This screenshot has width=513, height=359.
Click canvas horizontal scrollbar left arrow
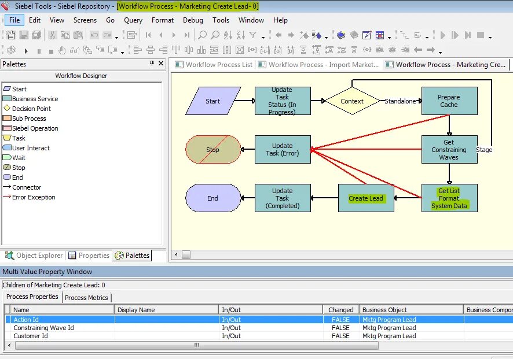[x=176, y=254]
